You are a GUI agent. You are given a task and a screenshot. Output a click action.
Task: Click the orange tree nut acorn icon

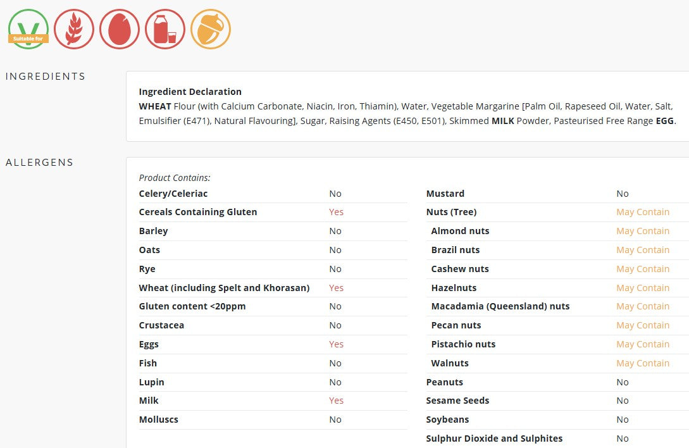tap(211, 29)
